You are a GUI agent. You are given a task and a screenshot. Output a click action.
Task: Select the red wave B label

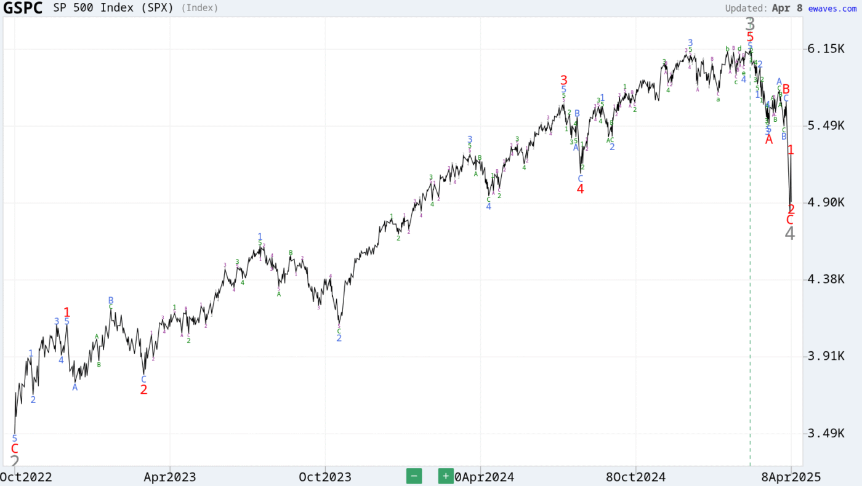786,89
